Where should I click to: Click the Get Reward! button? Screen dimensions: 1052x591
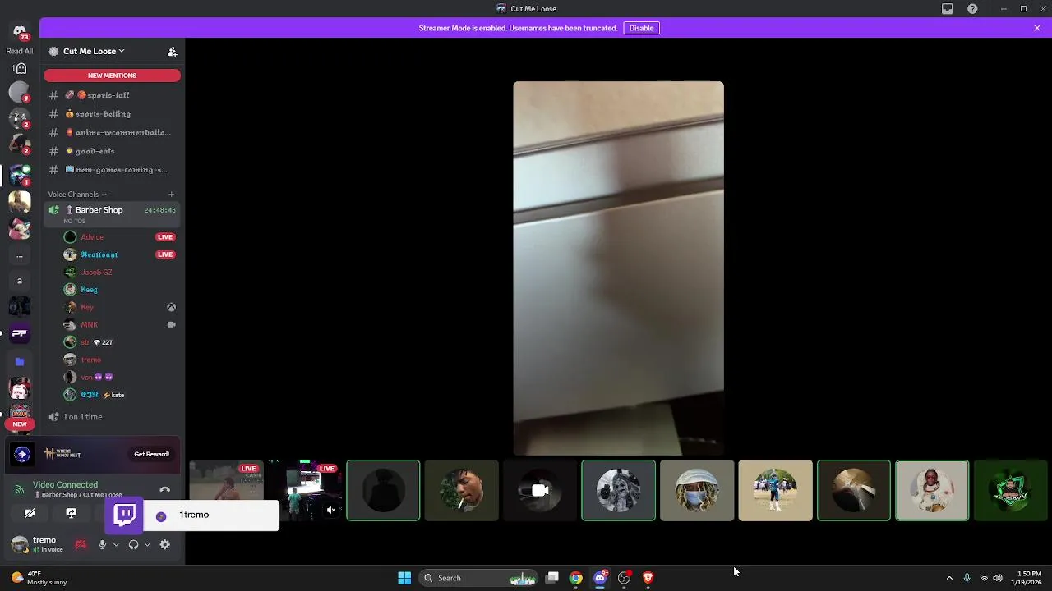(x=152, y=454)
